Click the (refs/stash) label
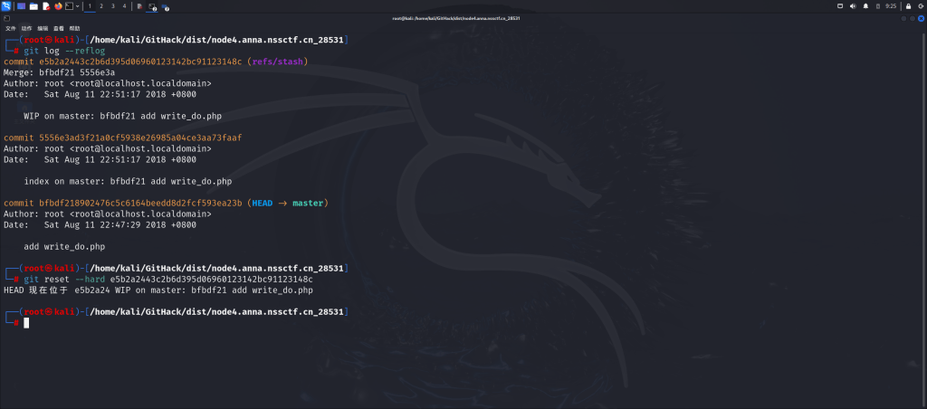The height and width of the screenshot is (409, 927). click(x=277, y=62)
